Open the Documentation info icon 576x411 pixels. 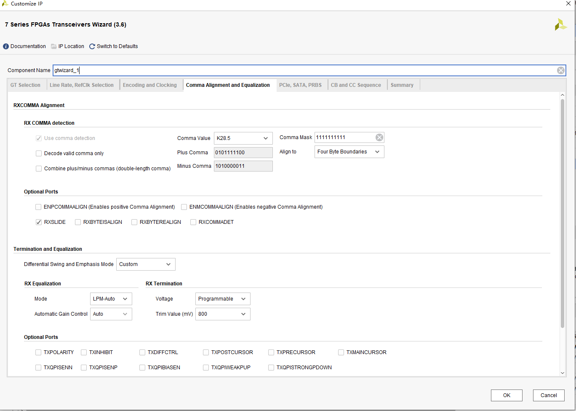(x=6, y=46)
